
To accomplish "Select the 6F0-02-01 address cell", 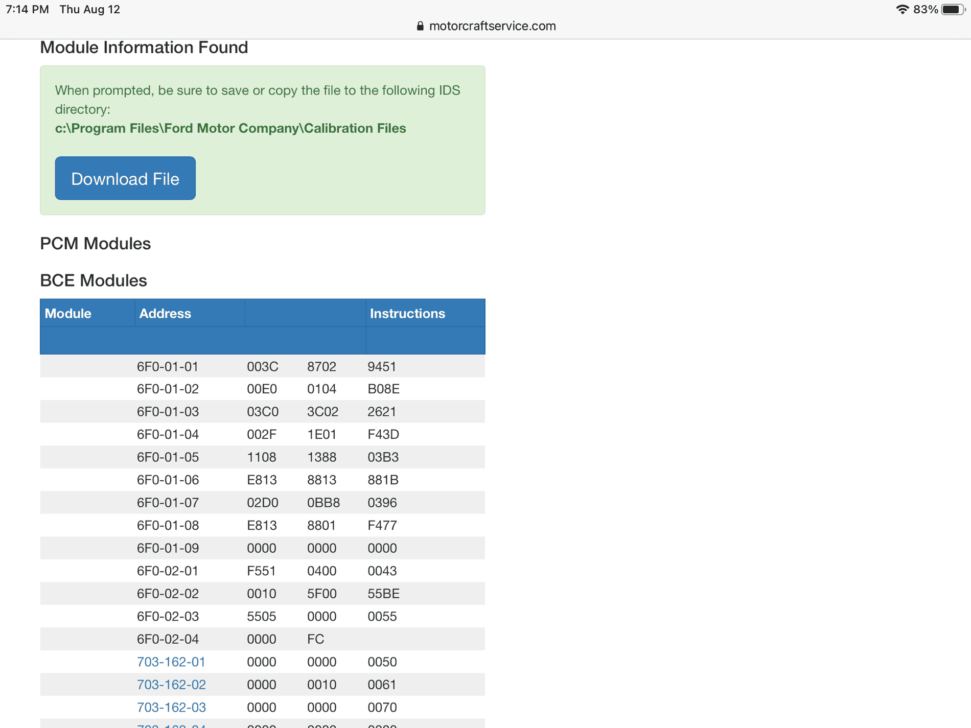I will pos(168,571).
